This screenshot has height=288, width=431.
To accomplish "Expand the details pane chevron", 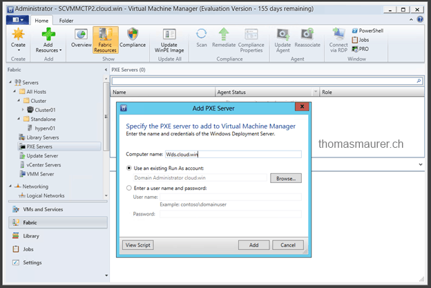I will click(x=420, y=164).
